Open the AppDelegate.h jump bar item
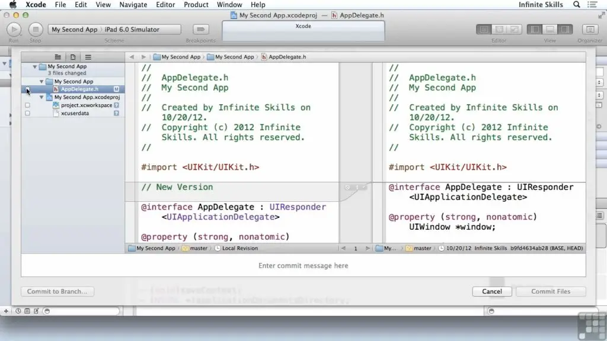The image size is (607, 341). click(284, 57)
